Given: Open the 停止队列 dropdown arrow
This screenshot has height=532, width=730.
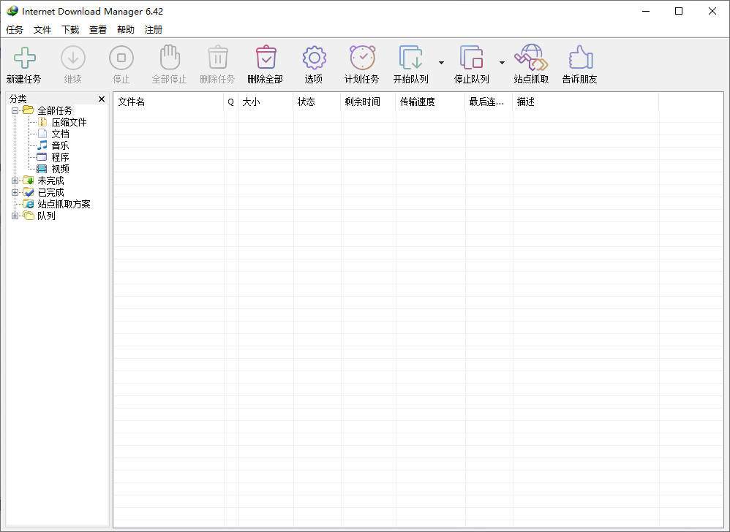Looking at the screenshot, I should point(502,63).
